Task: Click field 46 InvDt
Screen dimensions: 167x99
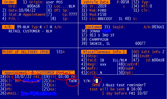Action: pyautogui.click(x=143, y=56)
